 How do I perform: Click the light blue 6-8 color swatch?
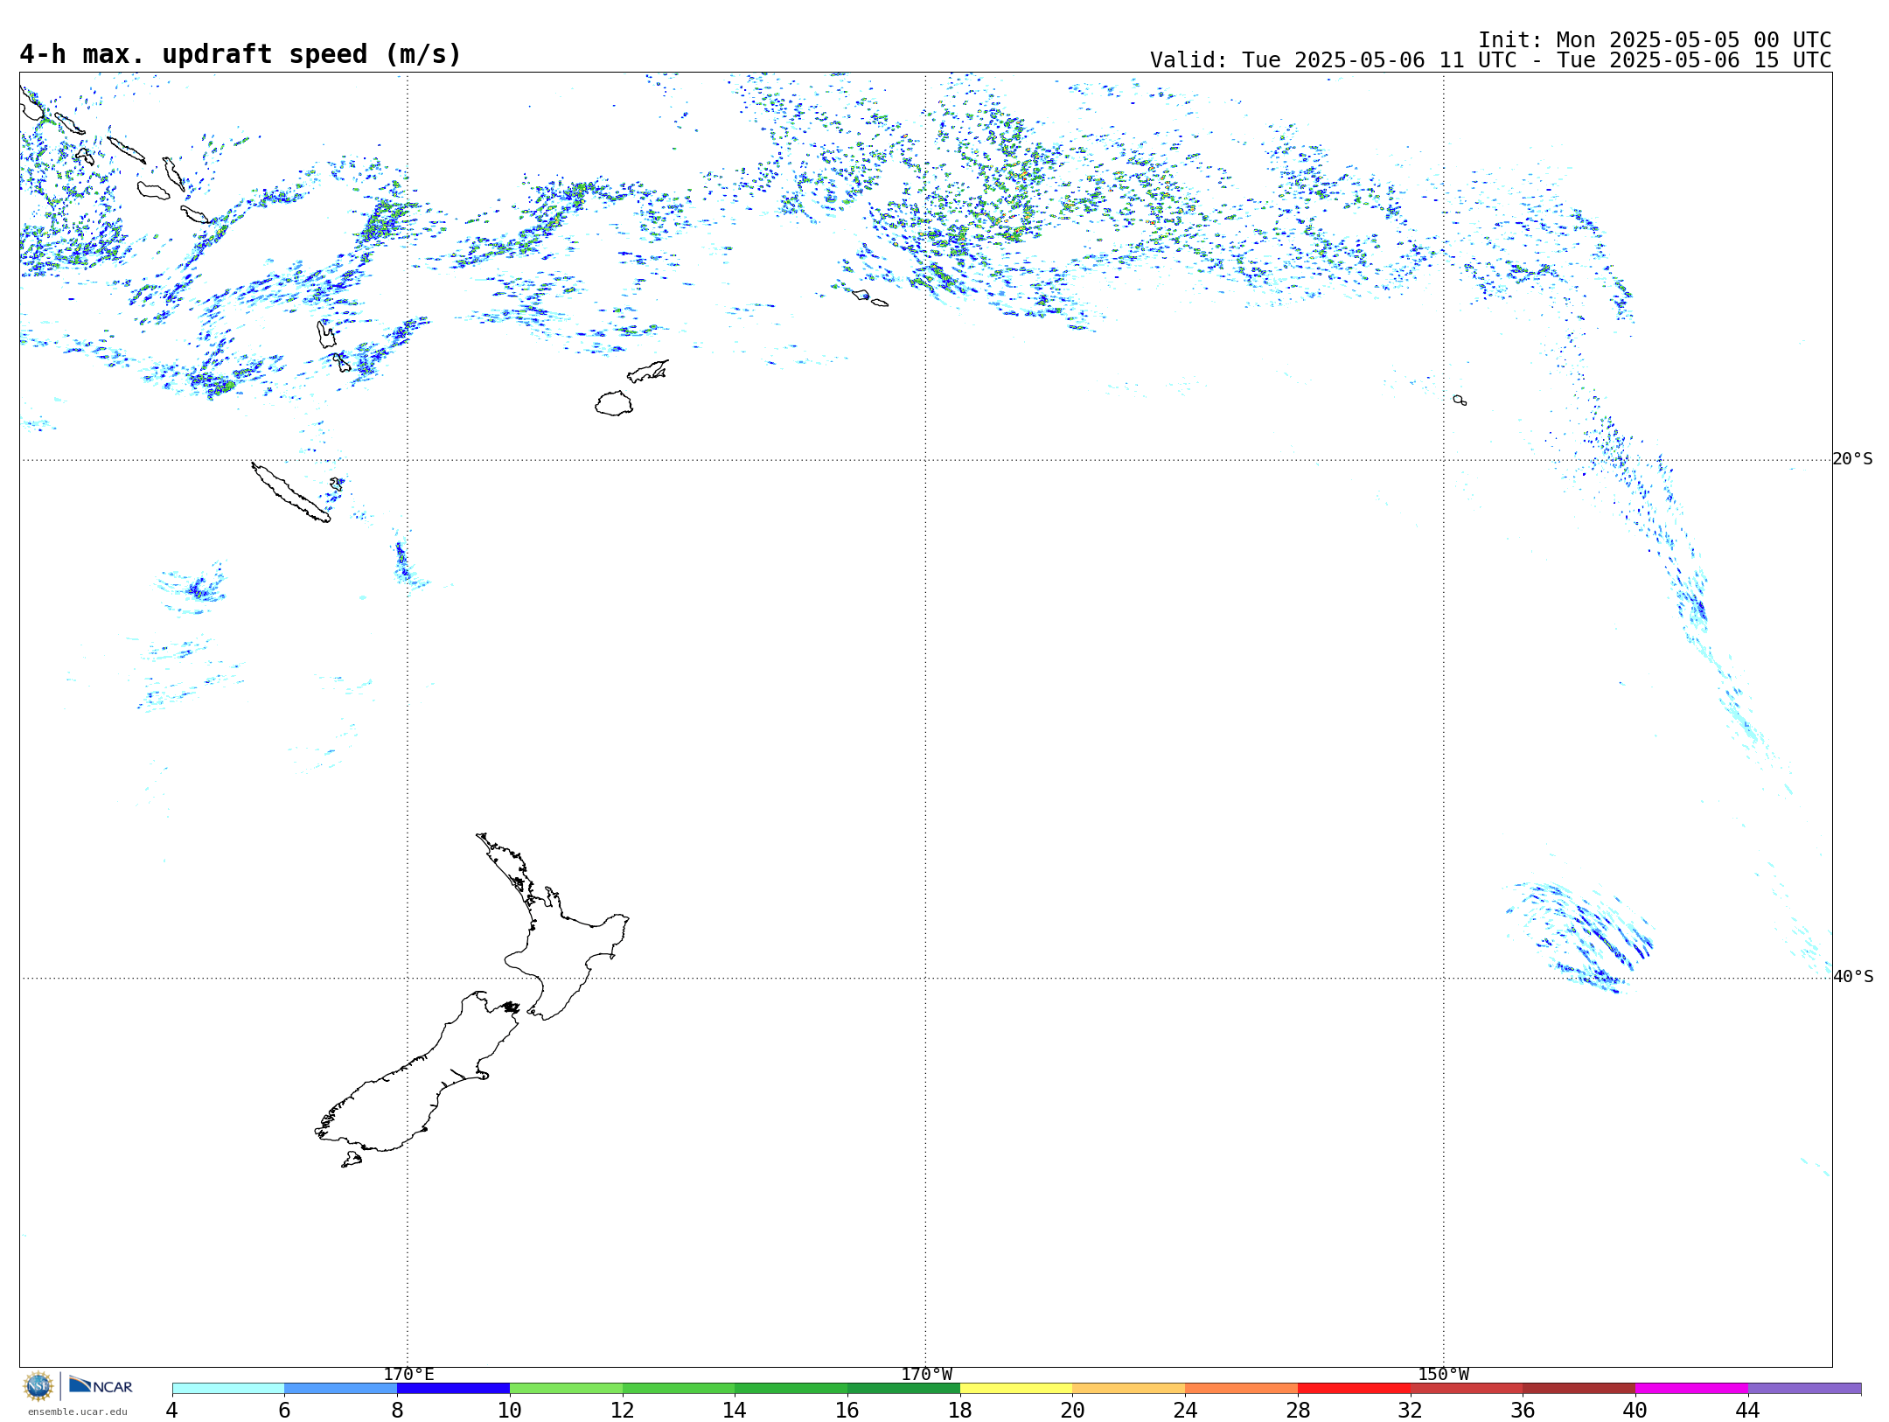[x=341, y=1389]
